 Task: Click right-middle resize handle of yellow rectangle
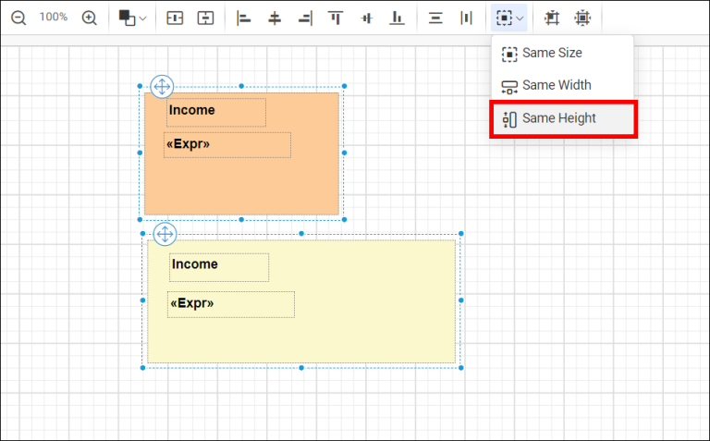[x=461, y=300]
